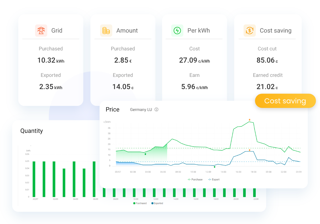This screenshot has height=224, width=320.
Task: Click the green low-price arrow near 04:00
Action: (145, 154)
